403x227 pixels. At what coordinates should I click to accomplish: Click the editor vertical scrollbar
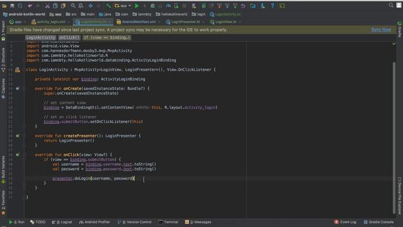(x=394, y=137)
